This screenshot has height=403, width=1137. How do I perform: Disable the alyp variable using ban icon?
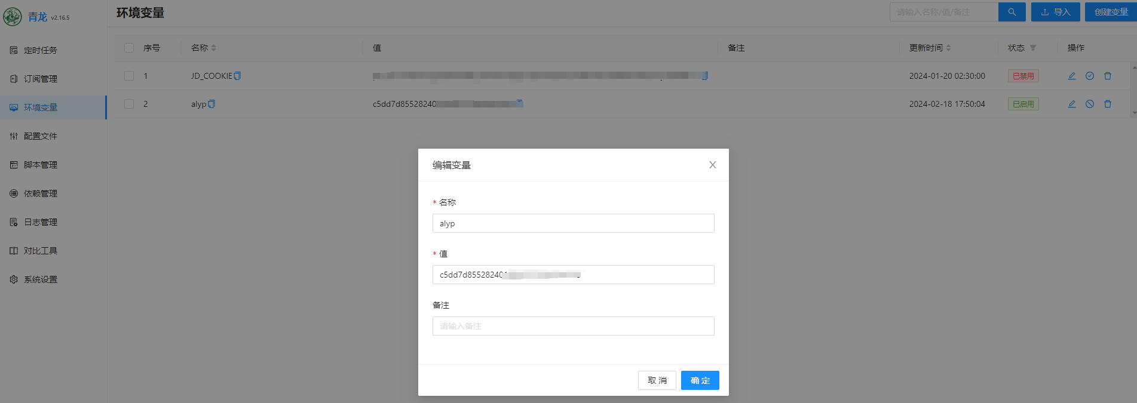coord(1090,104)
